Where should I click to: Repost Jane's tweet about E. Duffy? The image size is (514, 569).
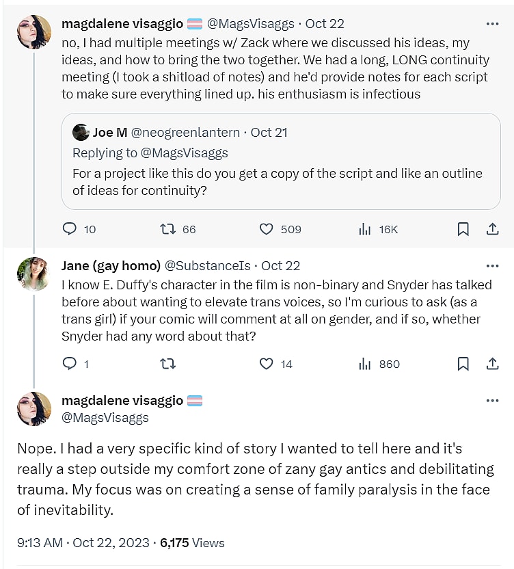click(x=167, y=364)
